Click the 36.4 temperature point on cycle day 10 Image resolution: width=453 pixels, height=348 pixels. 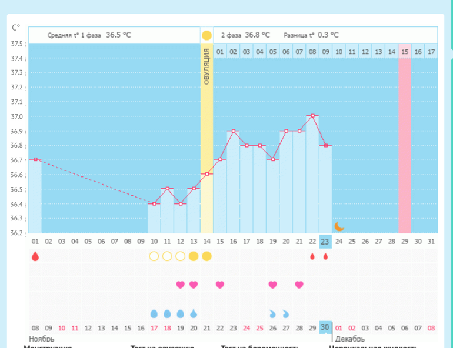[x=154, y=203]
